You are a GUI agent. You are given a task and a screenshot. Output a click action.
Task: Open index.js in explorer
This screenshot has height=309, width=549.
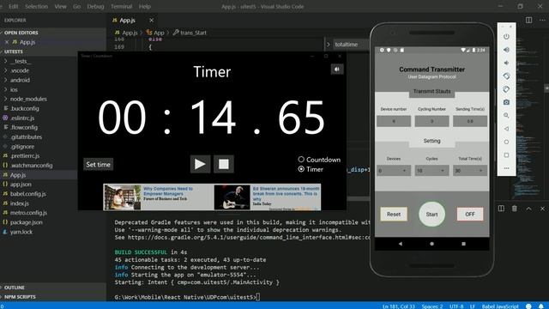tap(19, 203)
